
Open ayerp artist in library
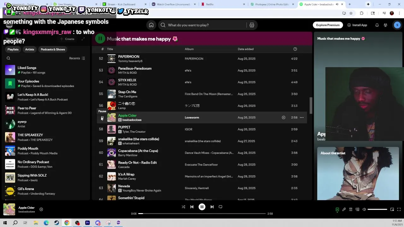(x=46, y=124)
